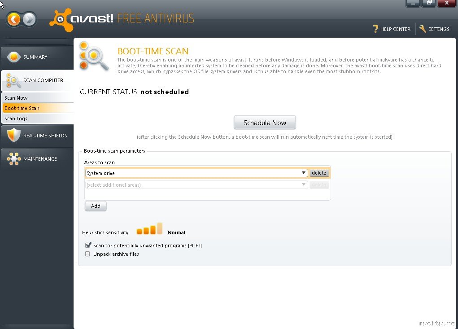Click the 'Boot-time scan parameters' group label
The width and height of the screenshot is (458, 329).
click(114, 151)
